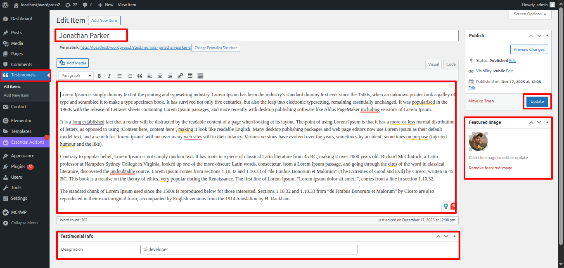Toggle the extra editor toolbar row

[x=200, y=76]
